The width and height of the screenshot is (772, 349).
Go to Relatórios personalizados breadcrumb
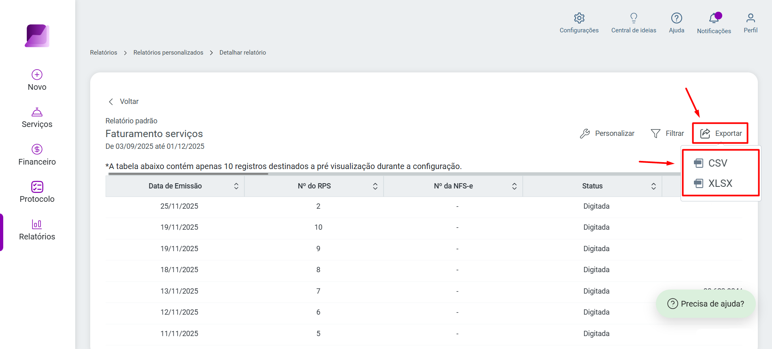pos(168,53)
